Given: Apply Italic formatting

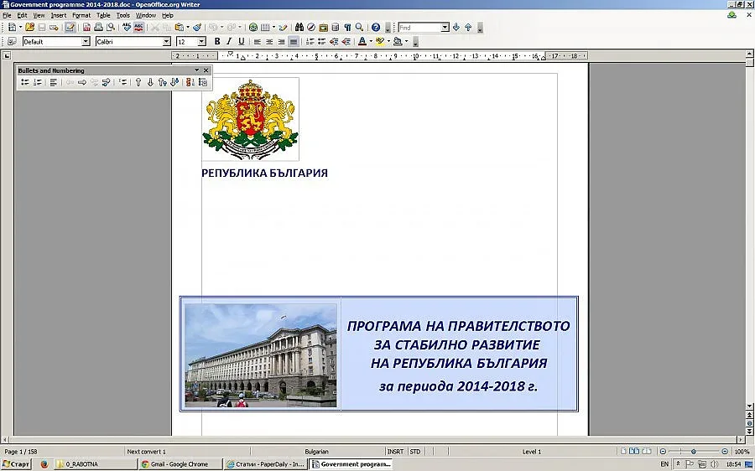Looking at the screenshot, I should [229, 41].
